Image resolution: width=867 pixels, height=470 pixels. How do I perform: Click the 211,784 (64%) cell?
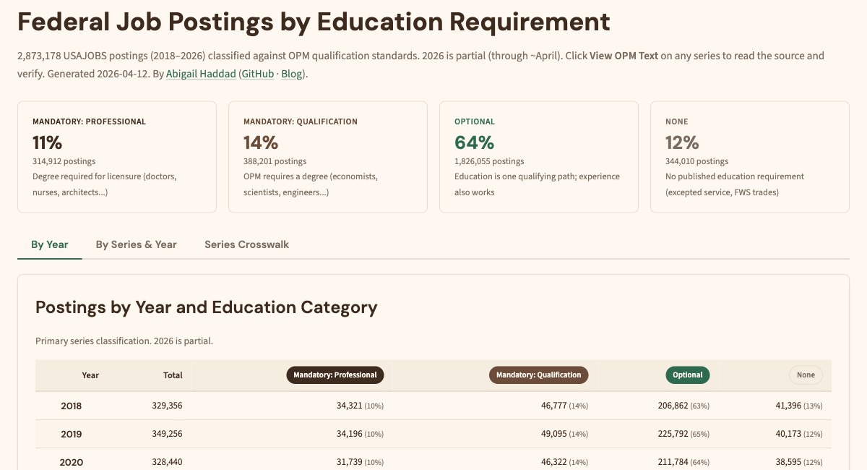tap(683, 463)
